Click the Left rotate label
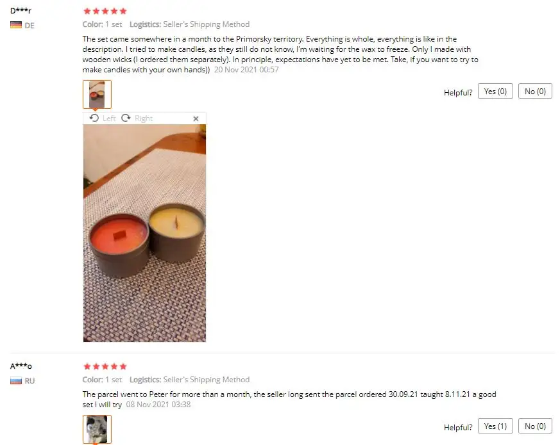The height and width of the screenshot is (445, 560). (x=109, y=118)
